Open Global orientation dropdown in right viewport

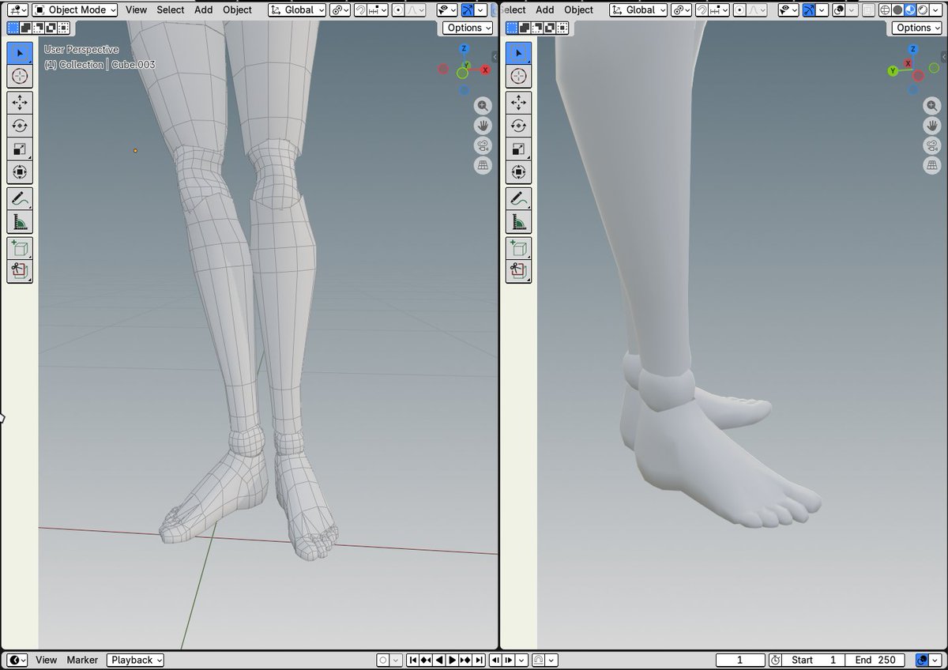(x=638, y=10)
